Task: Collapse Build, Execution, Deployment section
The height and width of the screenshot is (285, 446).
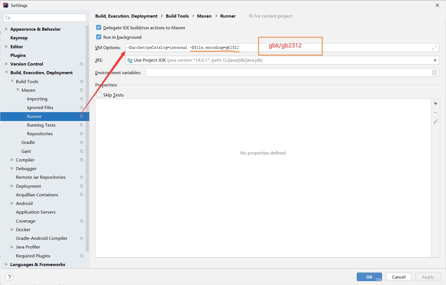Action: [x=6, y=73]
